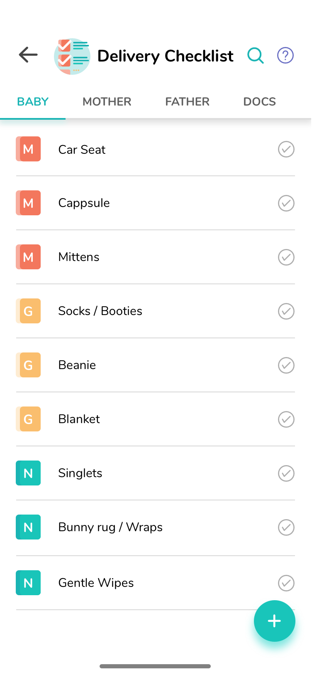Tap the Delivery Checklist title
Viewport: 312px width, 675px height.
click(166, 56)
